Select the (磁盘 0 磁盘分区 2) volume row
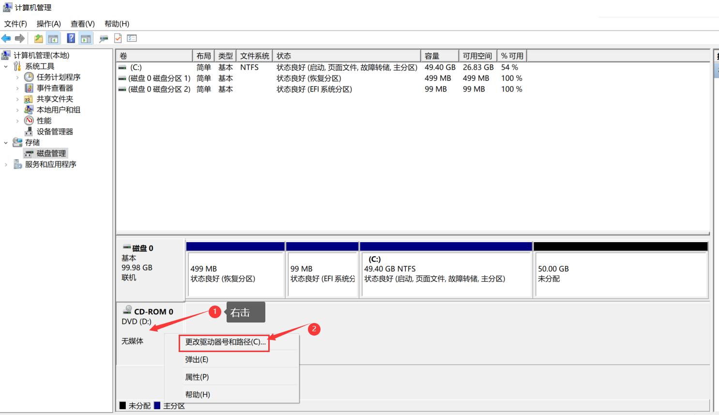The image size is (719, 415). (321, 89)
